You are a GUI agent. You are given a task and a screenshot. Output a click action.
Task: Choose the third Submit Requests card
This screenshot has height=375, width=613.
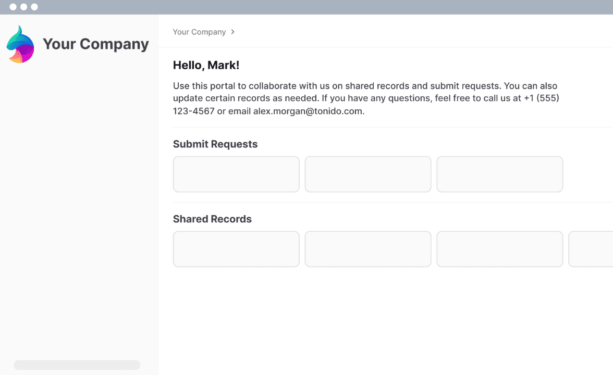(499, 174)
